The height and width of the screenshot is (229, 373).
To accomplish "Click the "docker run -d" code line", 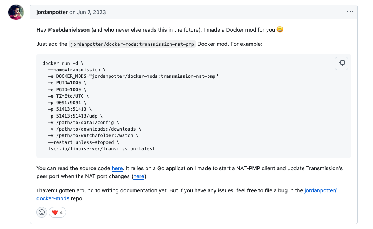I will pos(62,63).
